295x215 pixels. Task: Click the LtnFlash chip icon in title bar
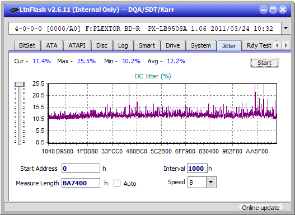(x=14, y=10)
